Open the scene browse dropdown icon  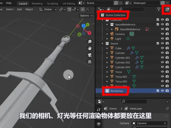[x=81, y=3]
